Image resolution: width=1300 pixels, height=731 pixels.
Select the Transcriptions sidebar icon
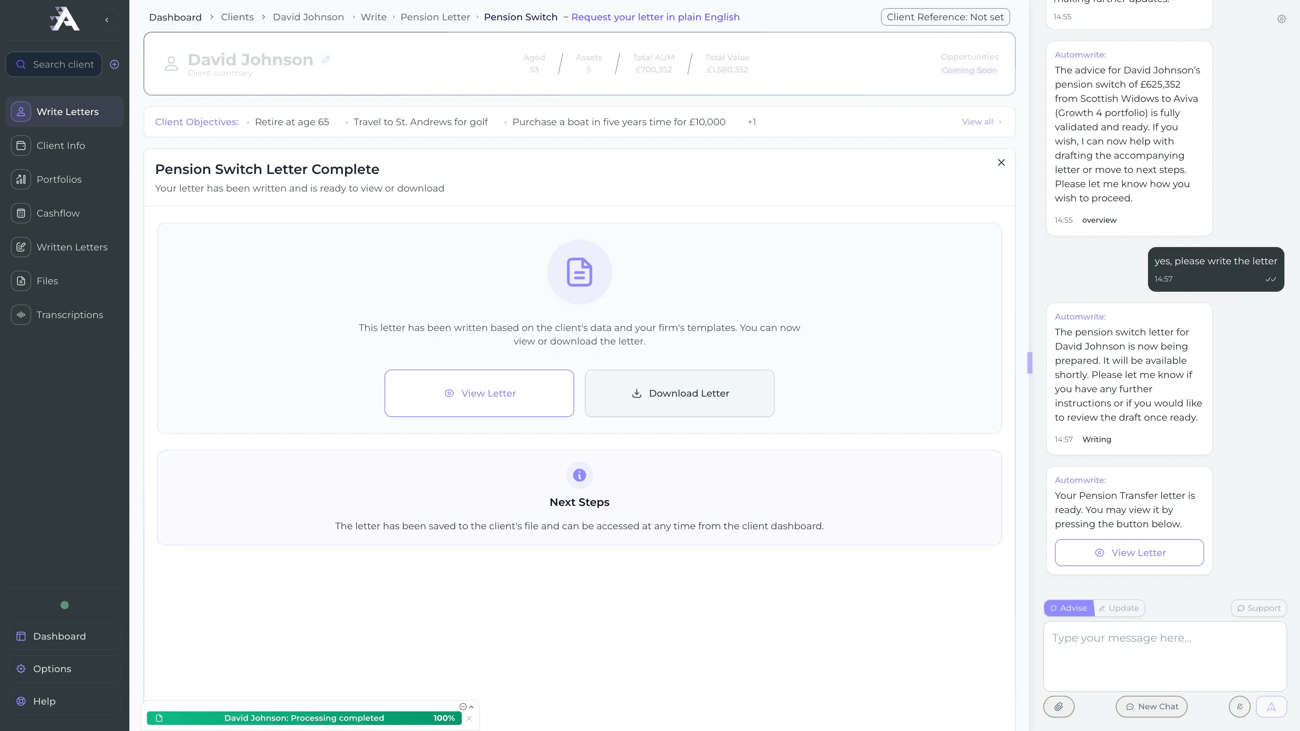click(x=21, y=314)
